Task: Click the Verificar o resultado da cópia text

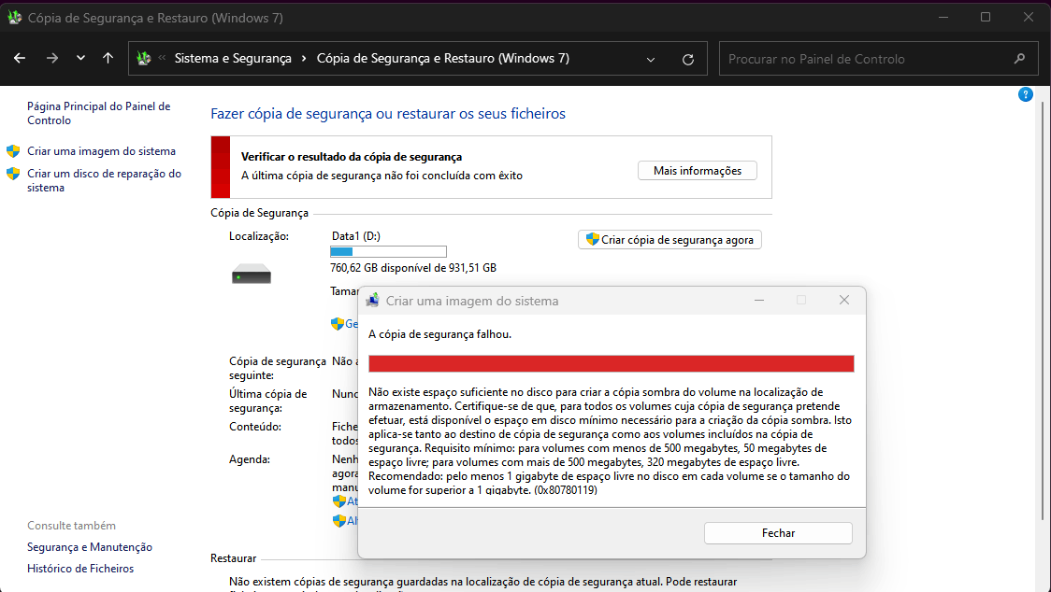Action: (352, 157)
